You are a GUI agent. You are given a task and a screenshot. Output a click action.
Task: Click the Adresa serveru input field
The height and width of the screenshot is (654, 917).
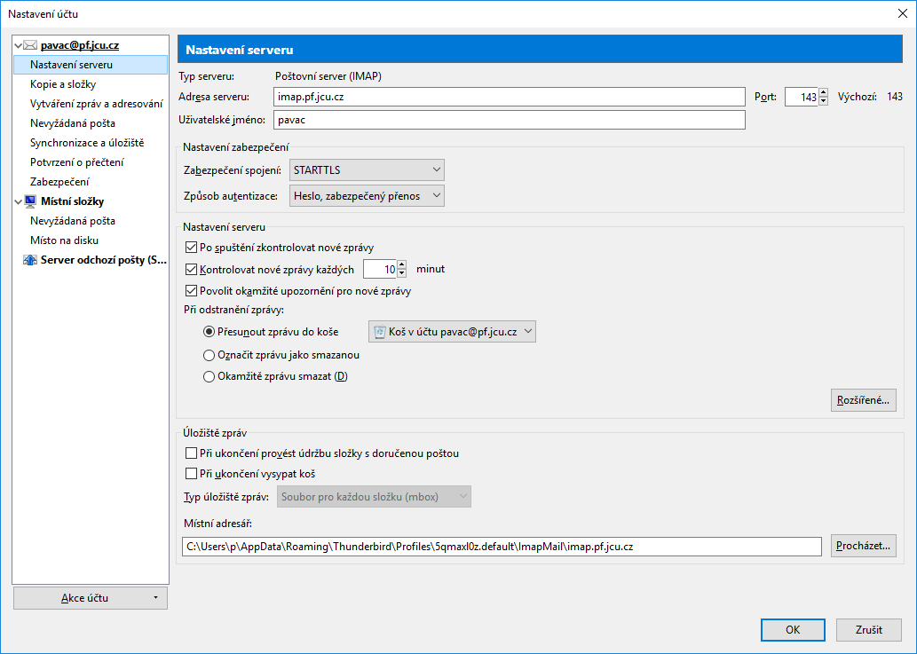tap(510, 97)
